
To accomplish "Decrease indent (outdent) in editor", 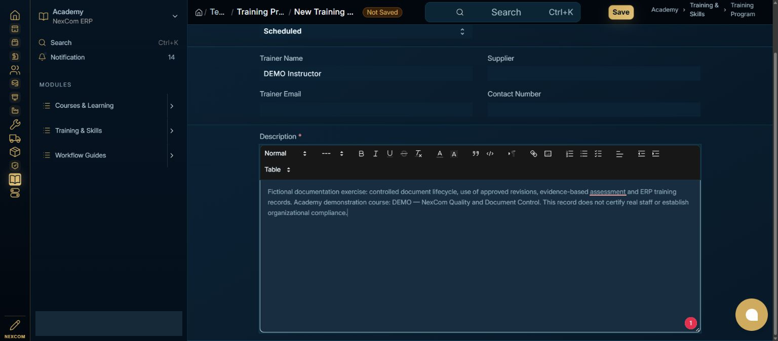I will tap(641, 154).
